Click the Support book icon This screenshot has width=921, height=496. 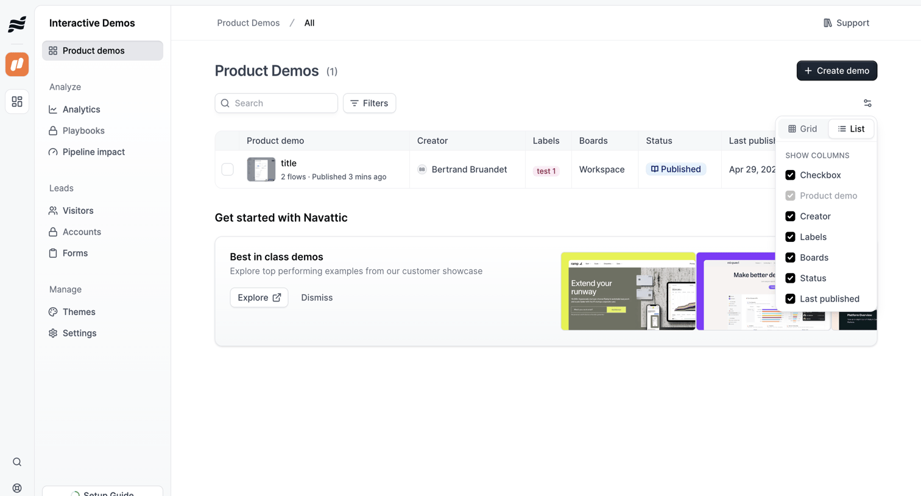click(x=827, y=23)
